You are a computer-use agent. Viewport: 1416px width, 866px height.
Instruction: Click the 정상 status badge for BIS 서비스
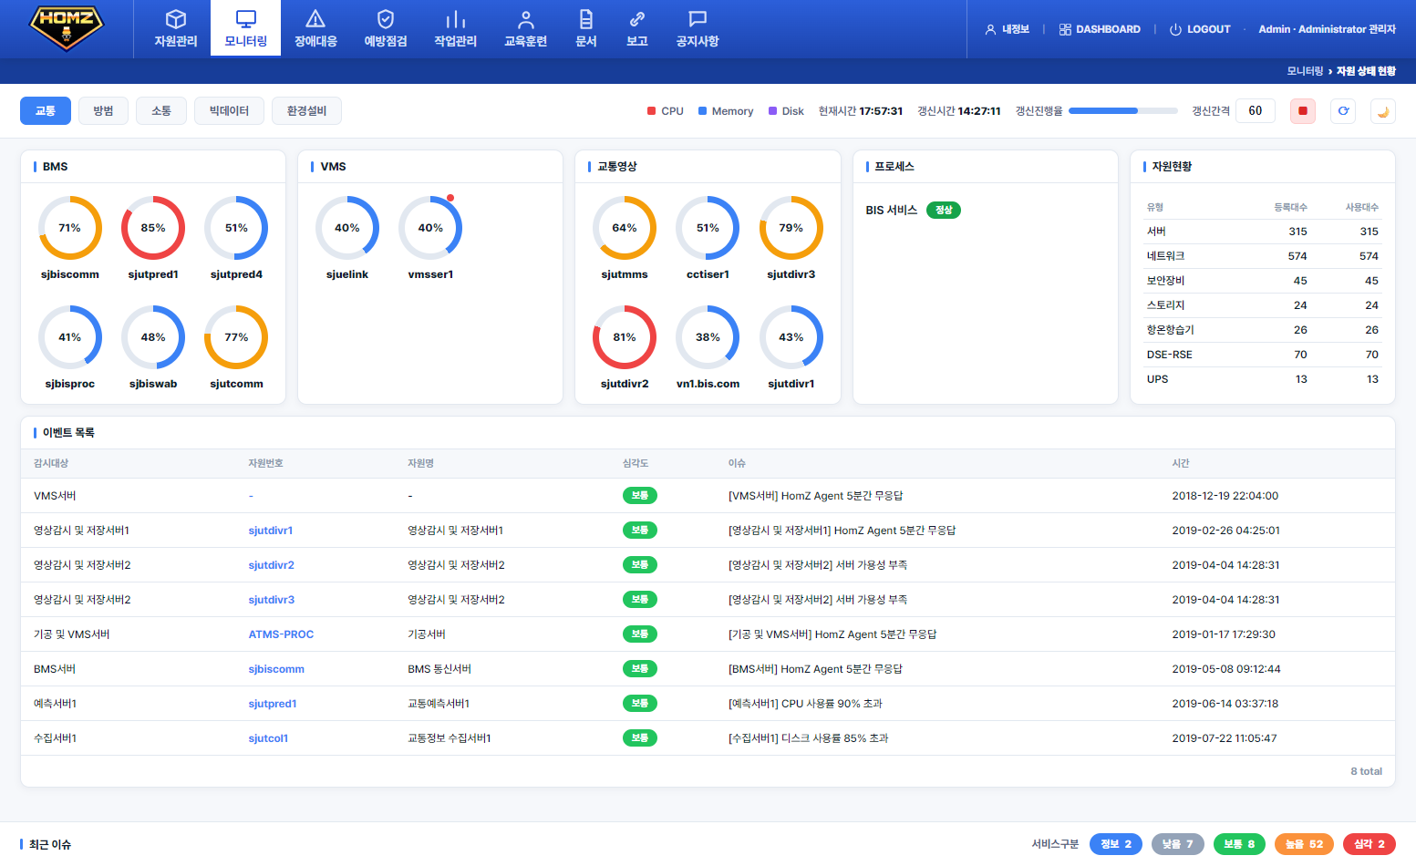click(x=944, y=211)
